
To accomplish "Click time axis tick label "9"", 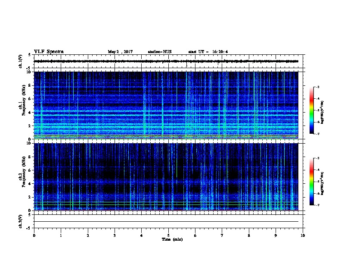I will (276, 236).
